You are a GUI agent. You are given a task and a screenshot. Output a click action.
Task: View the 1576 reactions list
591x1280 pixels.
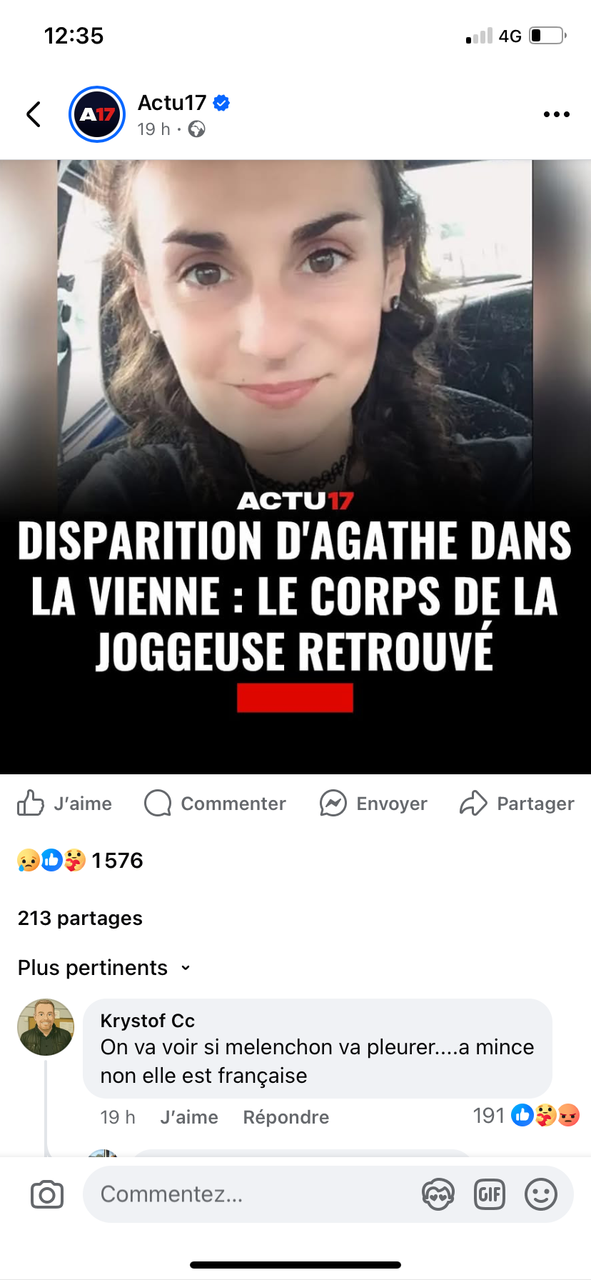(80, 861)
